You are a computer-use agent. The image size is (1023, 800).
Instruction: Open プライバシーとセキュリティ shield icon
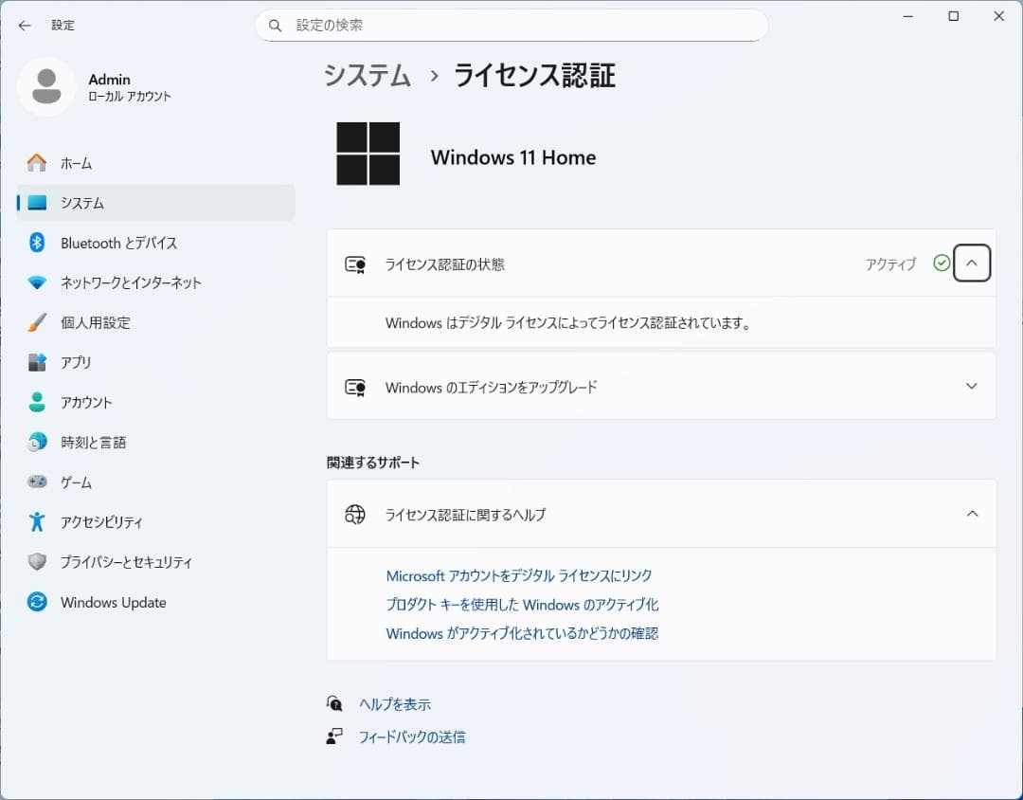36,562
